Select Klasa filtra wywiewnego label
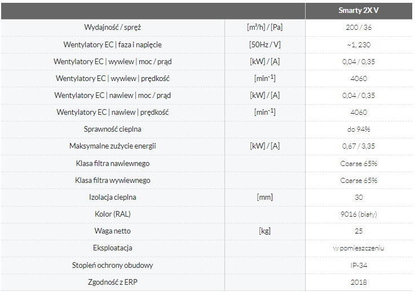Viewport: 419px width, 296px height. (x=112, y=180)
